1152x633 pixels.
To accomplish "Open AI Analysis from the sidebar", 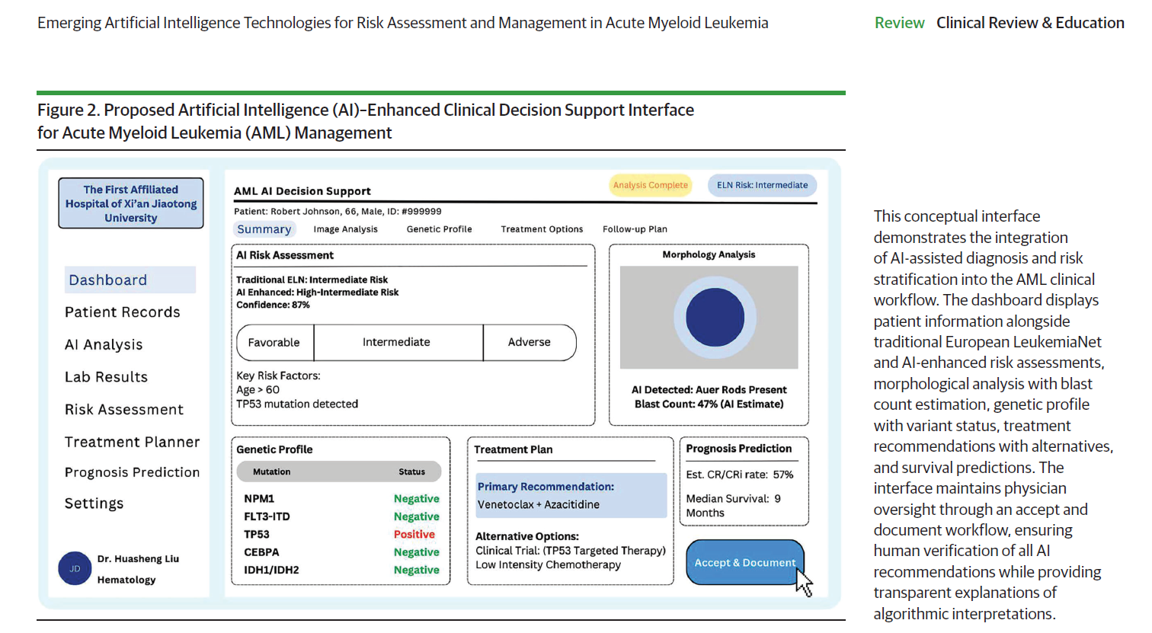I will [104, 345].
